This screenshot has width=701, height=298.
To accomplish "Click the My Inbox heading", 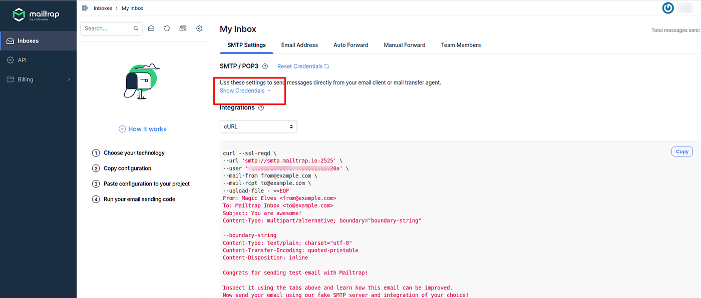I will click(238, 29).
